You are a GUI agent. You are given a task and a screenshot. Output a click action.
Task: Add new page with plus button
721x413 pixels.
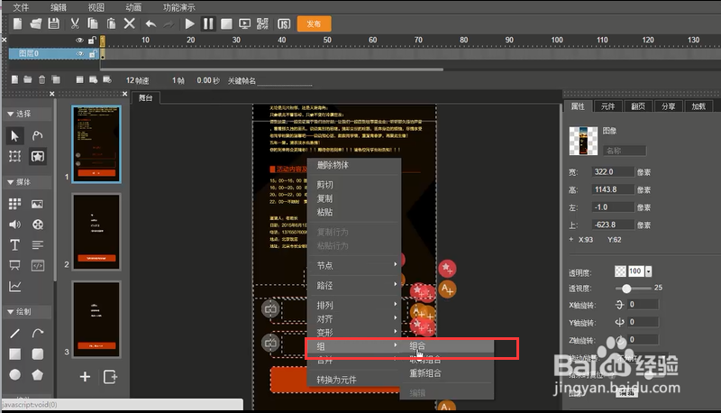(x=85, y=377)
